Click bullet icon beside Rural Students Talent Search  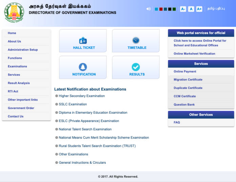coord(57,146)
